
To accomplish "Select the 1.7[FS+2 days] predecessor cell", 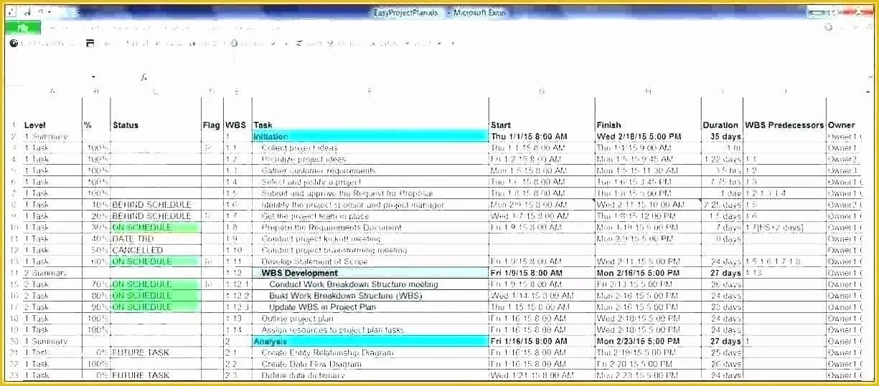I will (x=784, y=228).
